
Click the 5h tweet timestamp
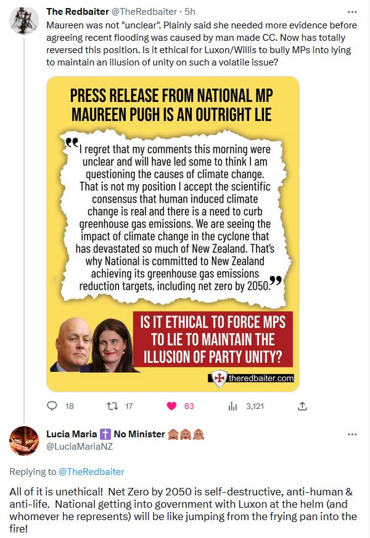tap(191, 12)
